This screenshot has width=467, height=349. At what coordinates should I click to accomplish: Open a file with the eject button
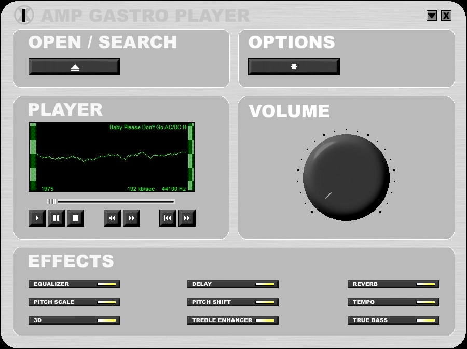pos(74,67)
